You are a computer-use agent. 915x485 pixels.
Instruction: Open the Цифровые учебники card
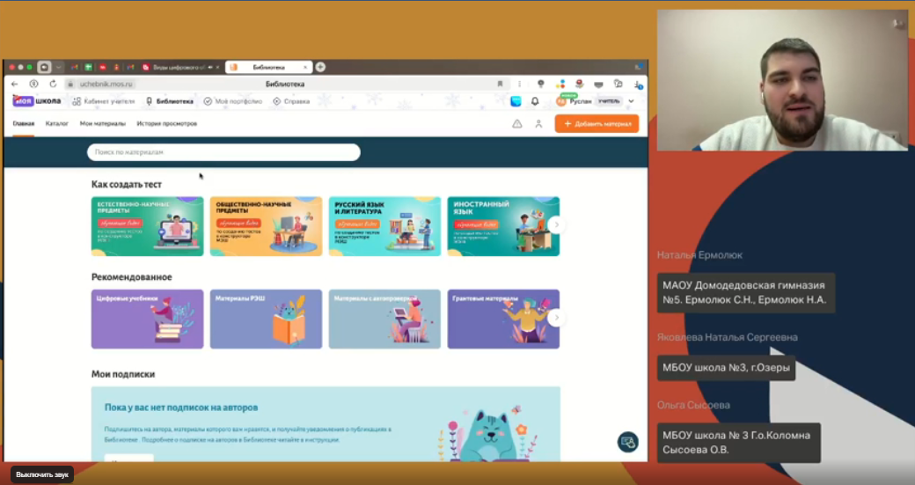147,319
